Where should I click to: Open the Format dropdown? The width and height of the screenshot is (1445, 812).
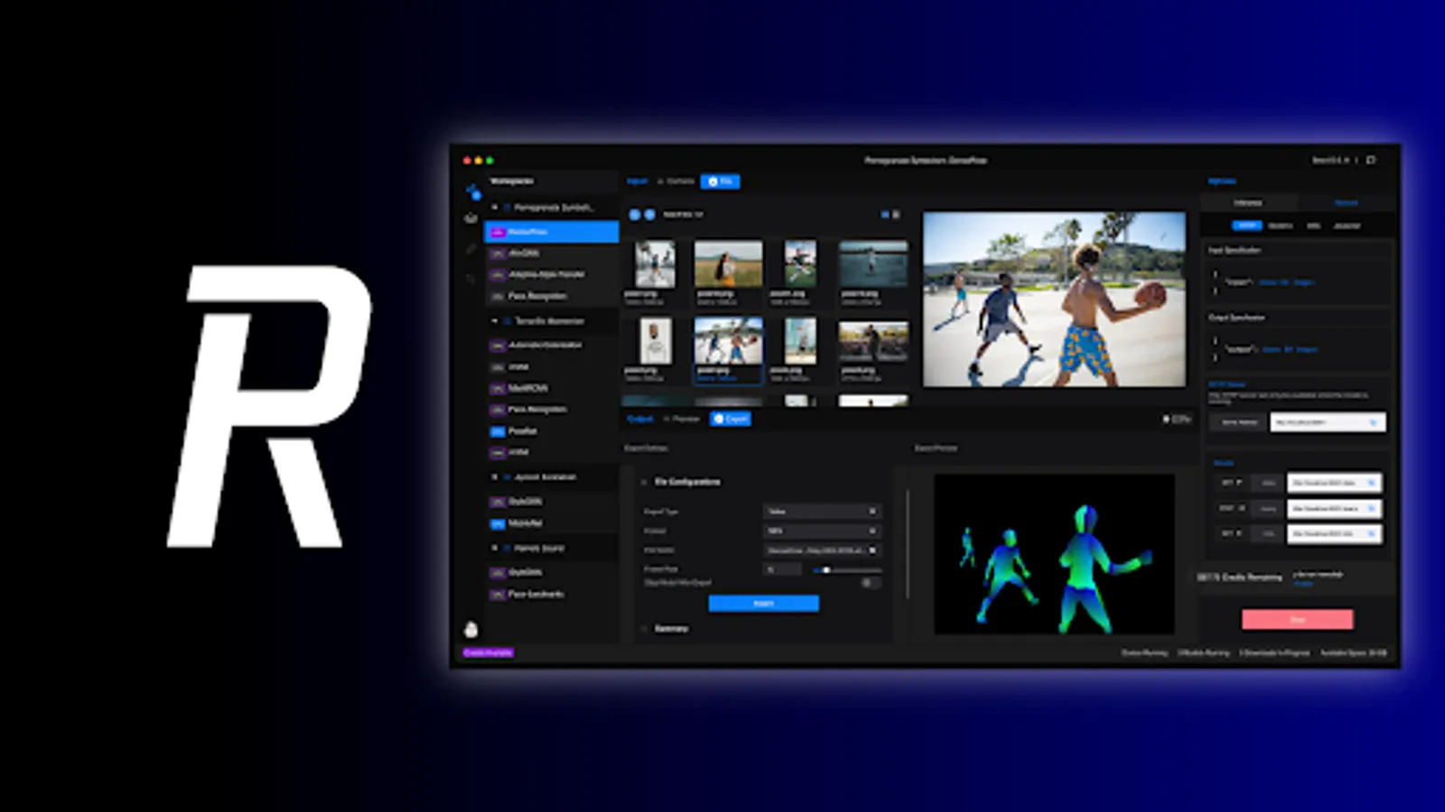coord(821,531)
